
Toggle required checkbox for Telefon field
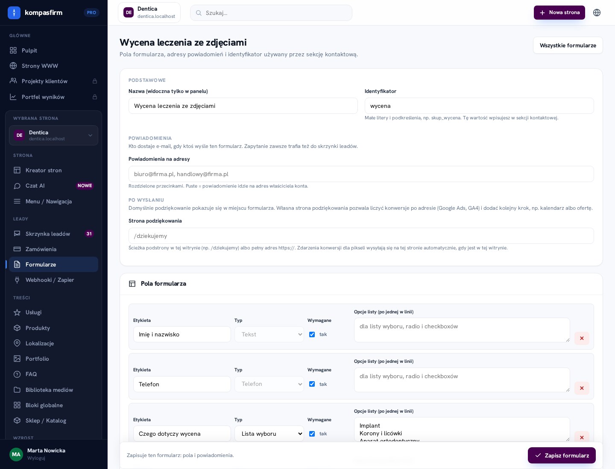[312, 384]
